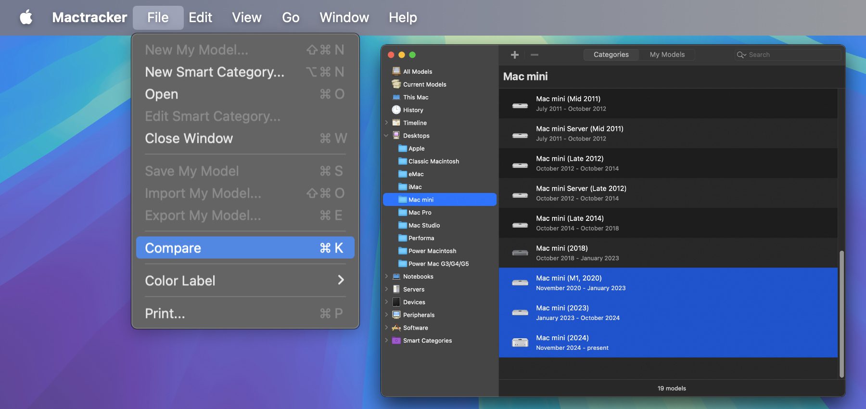Screen dimensions: 866x409
Task: Click the Mac mini (2024) thumbnail icon
Action: click(520, 343)
